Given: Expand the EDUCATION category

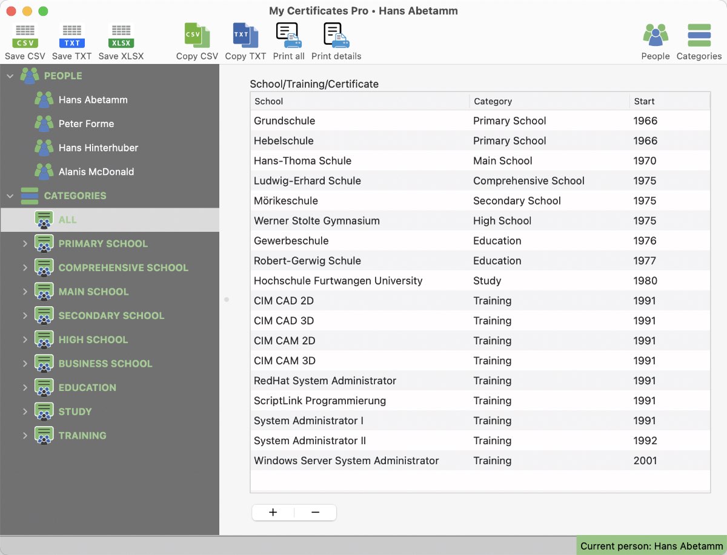Looking at the screenshot, I should (25, 387).
